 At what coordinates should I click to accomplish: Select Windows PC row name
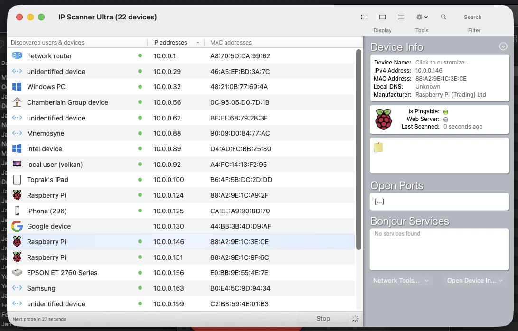pyautogui.click(x=46, y=87)
